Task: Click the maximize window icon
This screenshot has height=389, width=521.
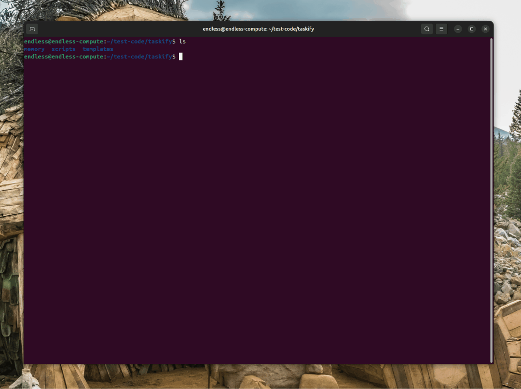Action: coord(471,29)
